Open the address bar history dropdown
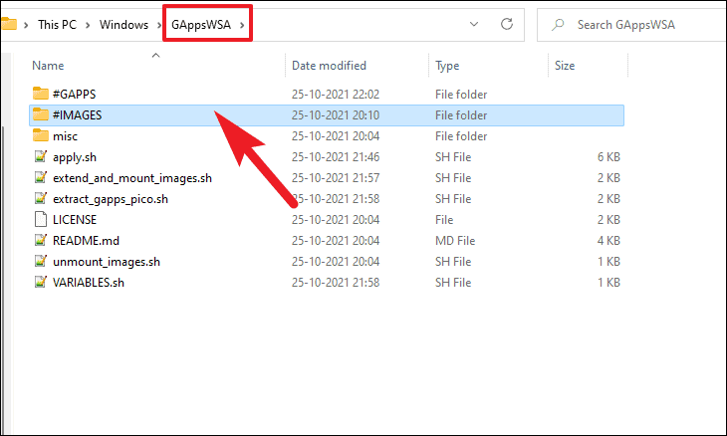Screen dimensions: 727x436 coord(474,24)
